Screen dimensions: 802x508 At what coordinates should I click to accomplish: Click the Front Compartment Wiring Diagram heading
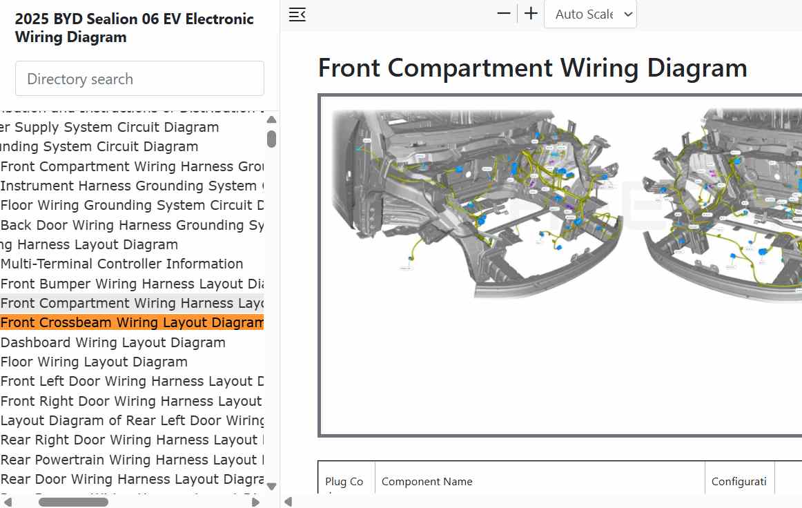coord(532,68)
